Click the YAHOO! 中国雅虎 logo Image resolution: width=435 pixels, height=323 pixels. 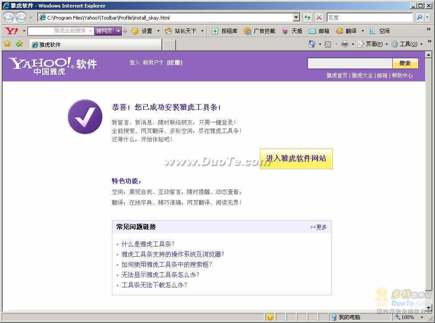tap(53, 66)
